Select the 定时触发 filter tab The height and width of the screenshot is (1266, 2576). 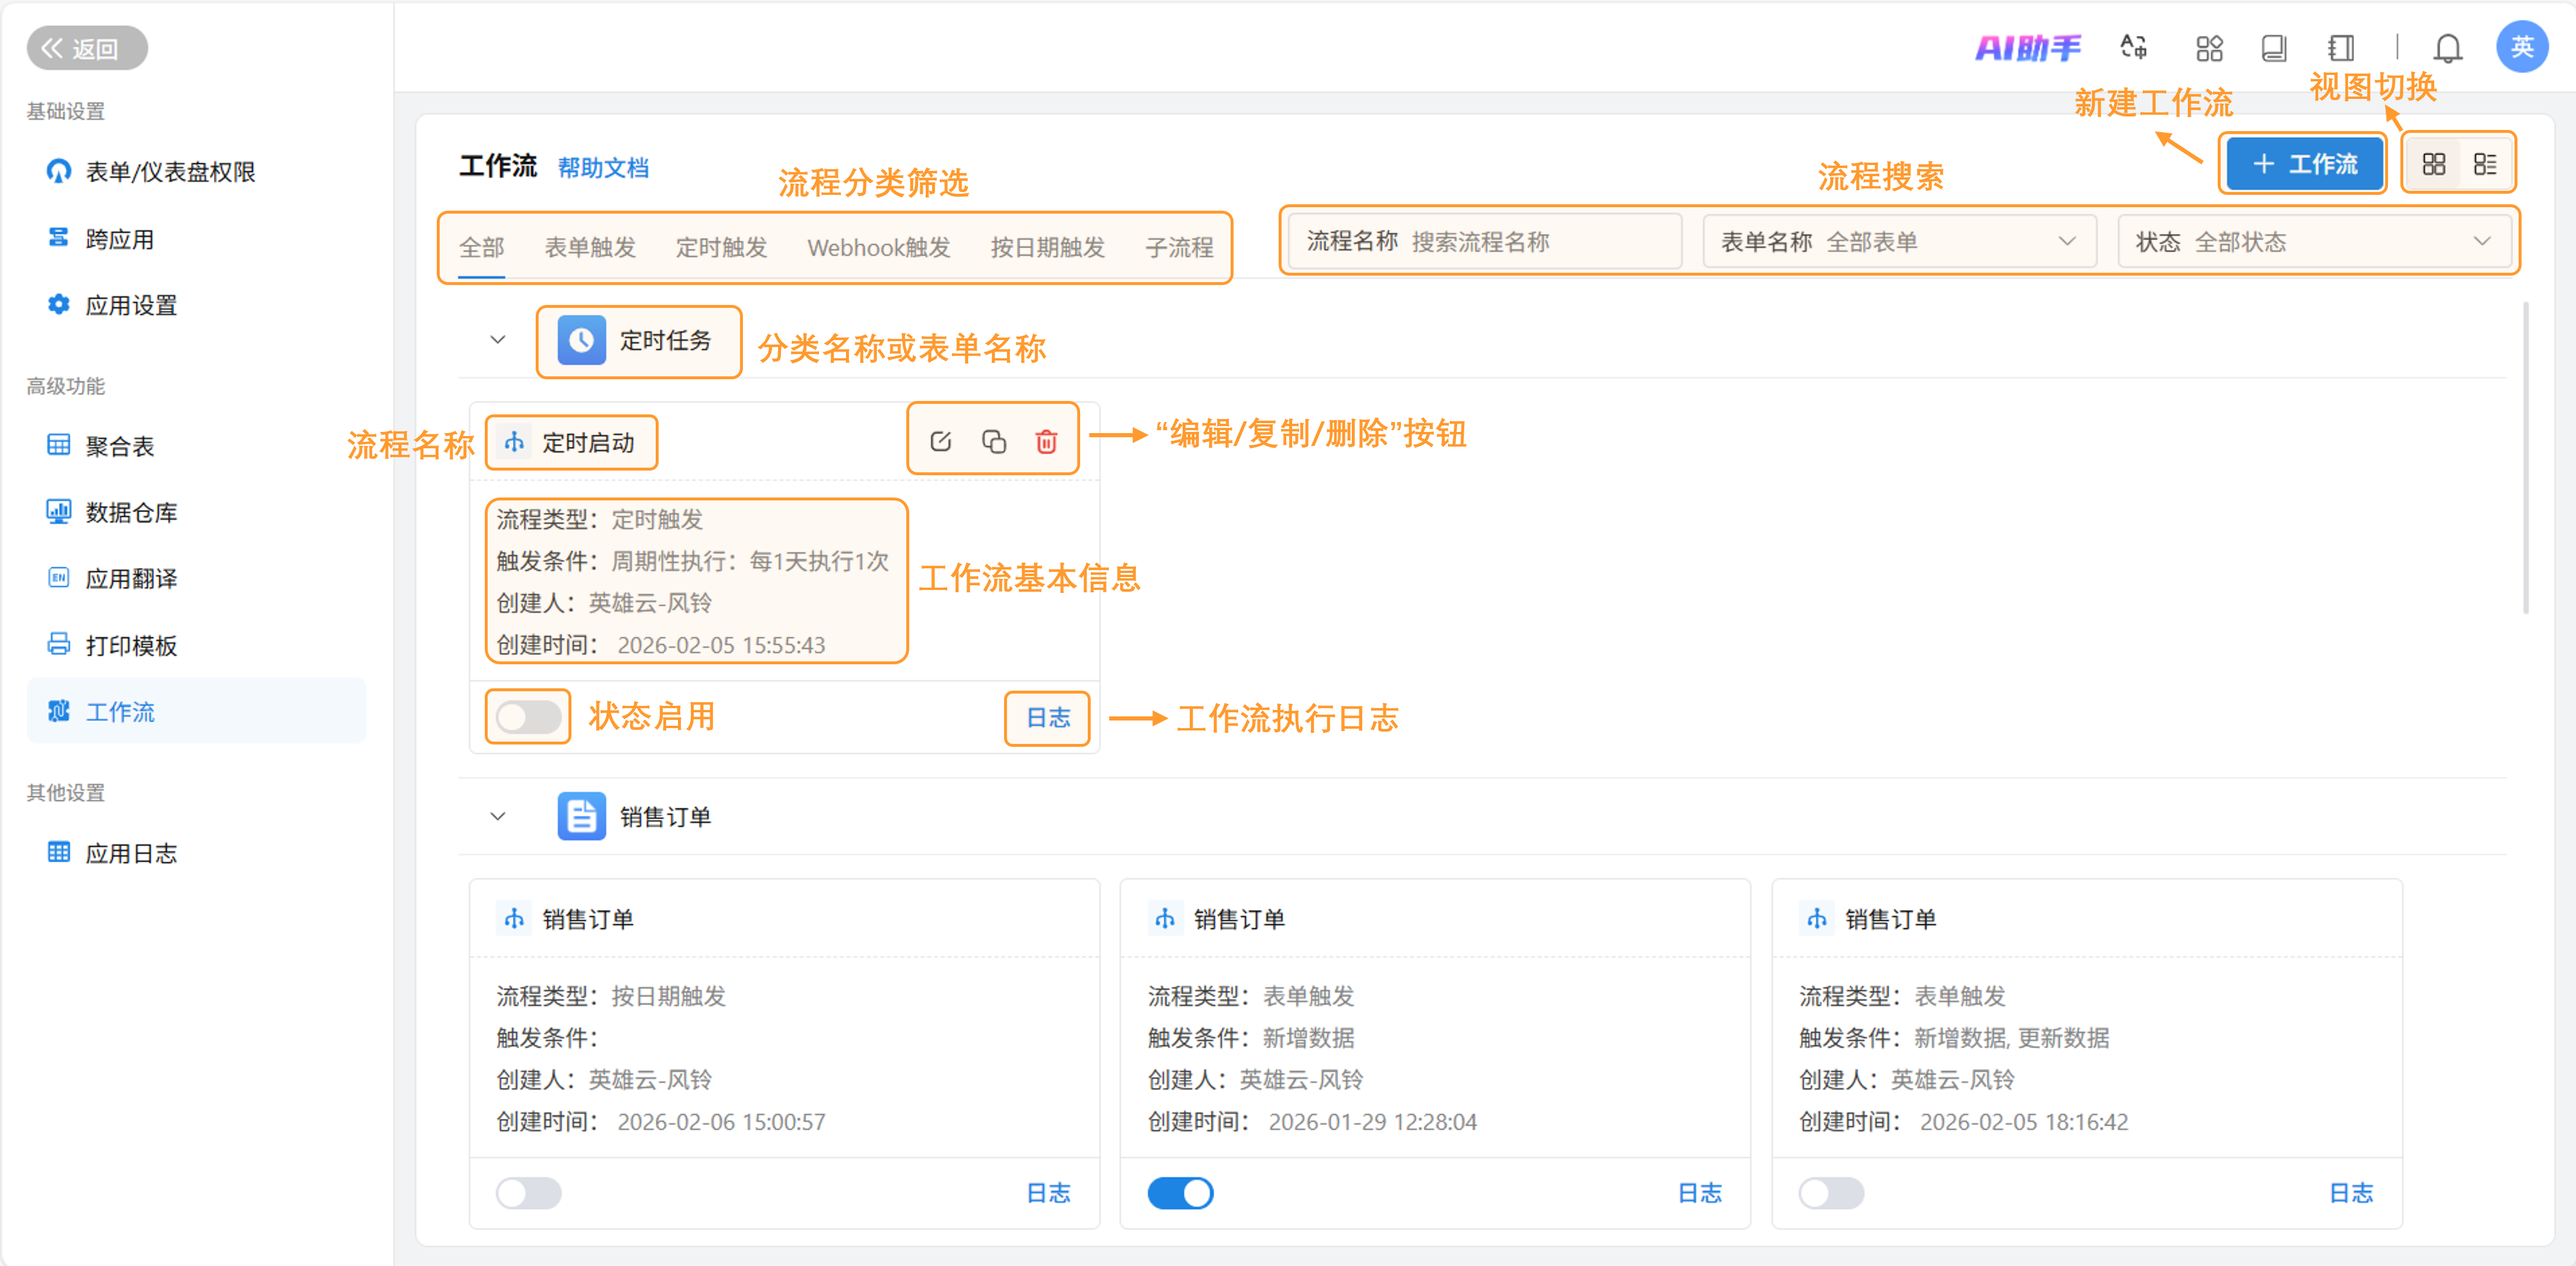(x=721, y=247)
